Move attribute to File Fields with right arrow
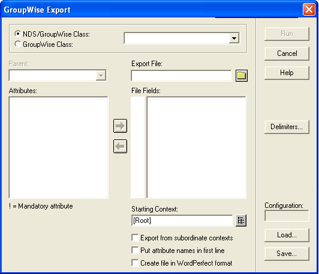 click(120, 126)
